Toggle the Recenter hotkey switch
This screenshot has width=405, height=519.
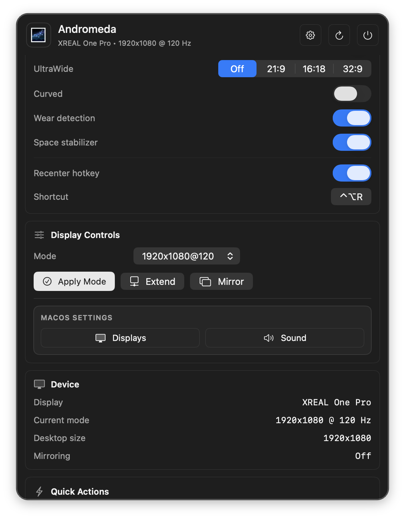[352, 173]
